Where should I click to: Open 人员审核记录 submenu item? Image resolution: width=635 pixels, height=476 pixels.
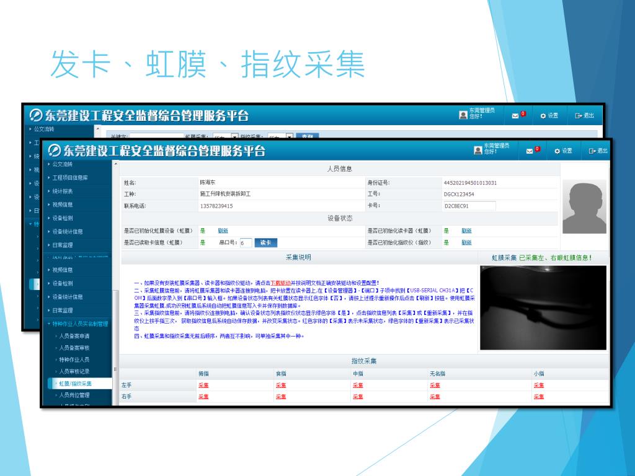pyautogui.click(x=74, y=371)
